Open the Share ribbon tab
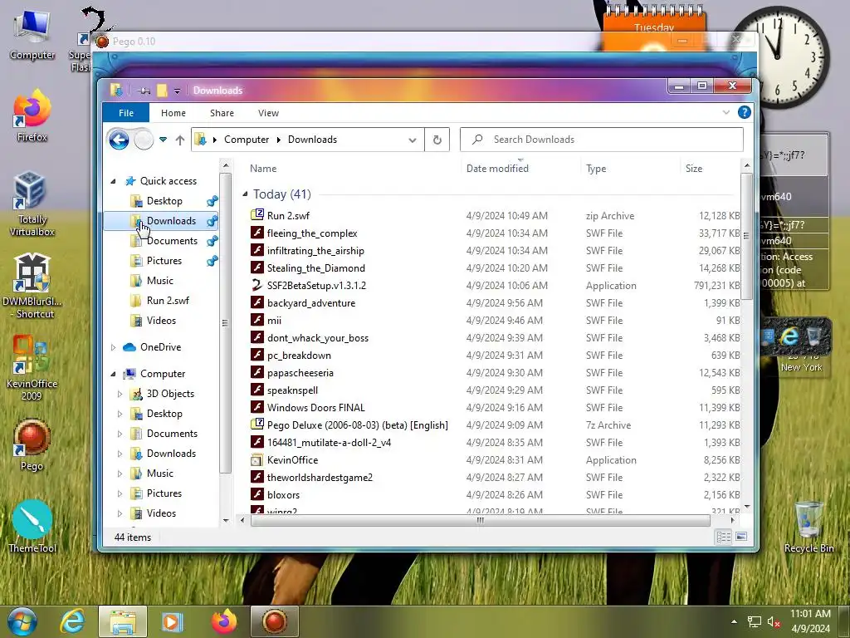This screenshot has height=638, width=850. point(222,113)
